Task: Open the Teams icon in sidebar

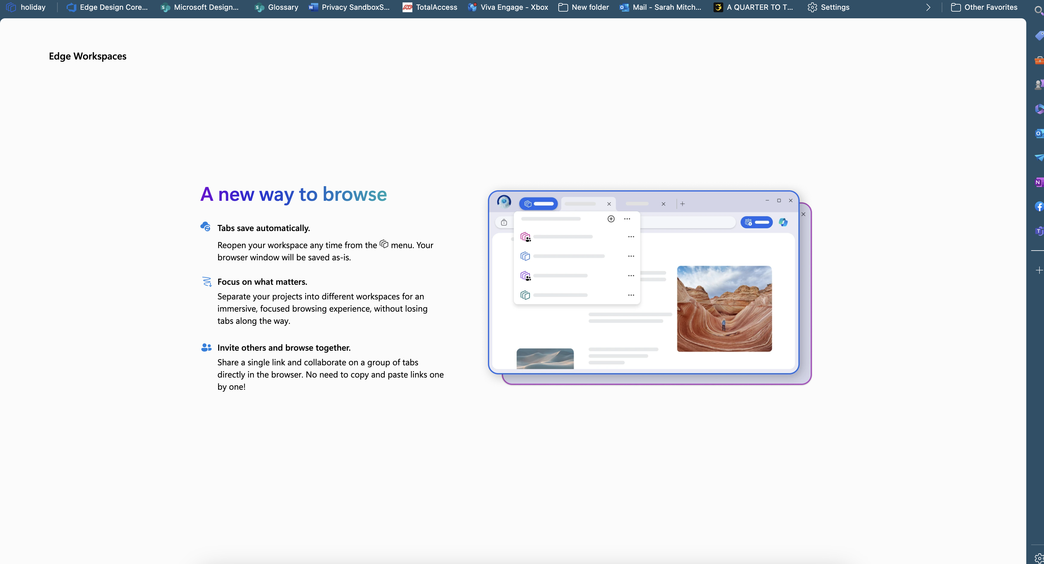Action: pos(1039,231)
